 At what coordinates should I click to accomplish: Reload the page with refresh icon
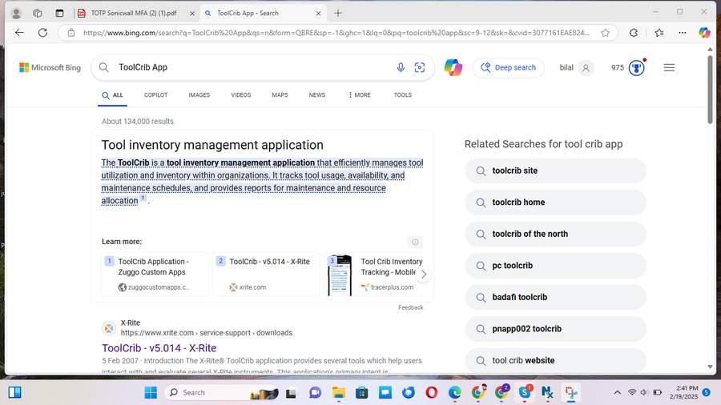pyautogui.click(x=42, y=33)
